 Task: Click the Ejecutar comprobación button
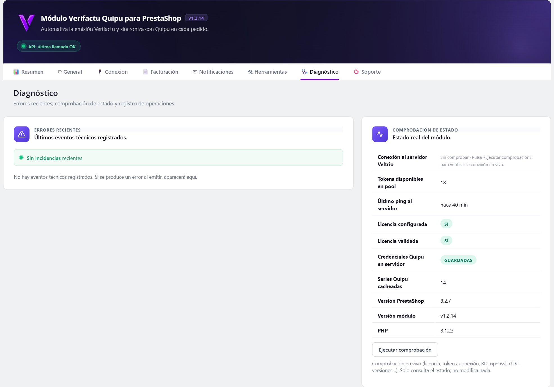coord(405,350)
